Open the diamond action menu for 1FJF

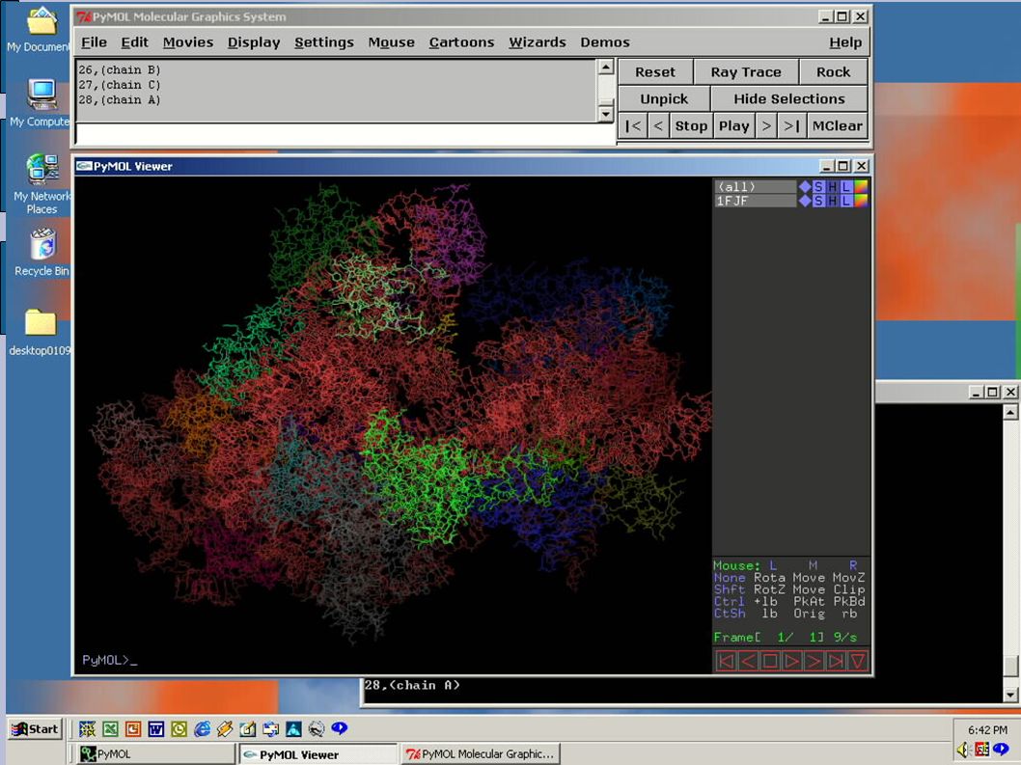[805, 202]
